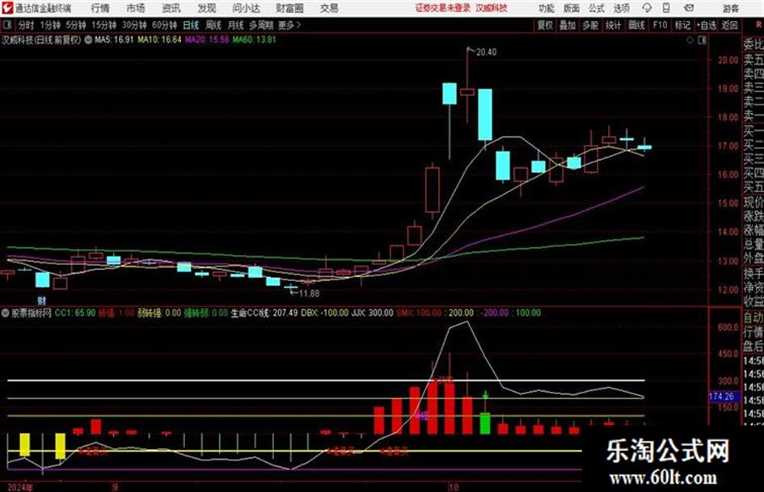Image resolution: width=764 pixels, height=492 pixels.
Task: Click the MA5: 16.91 indicator label
Action: pyautogui.click(x=113, y=40)
